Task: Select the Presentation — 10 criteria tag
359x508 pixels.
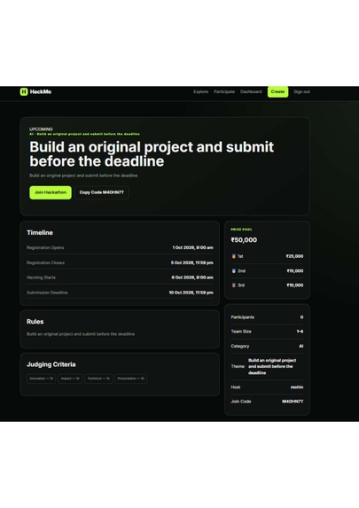Action: point(131,379)
